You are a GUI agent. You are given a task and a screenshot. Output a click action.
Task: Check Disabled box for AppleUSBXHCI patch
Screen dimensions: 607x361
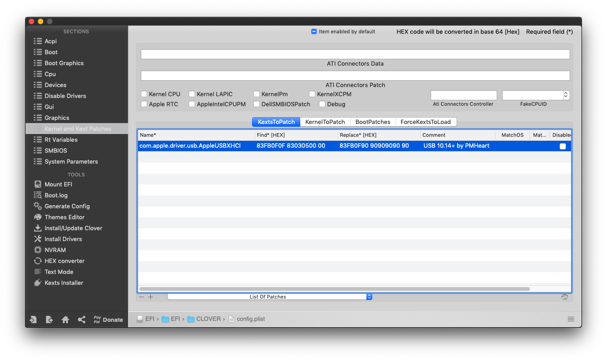[x=563, y=146]
